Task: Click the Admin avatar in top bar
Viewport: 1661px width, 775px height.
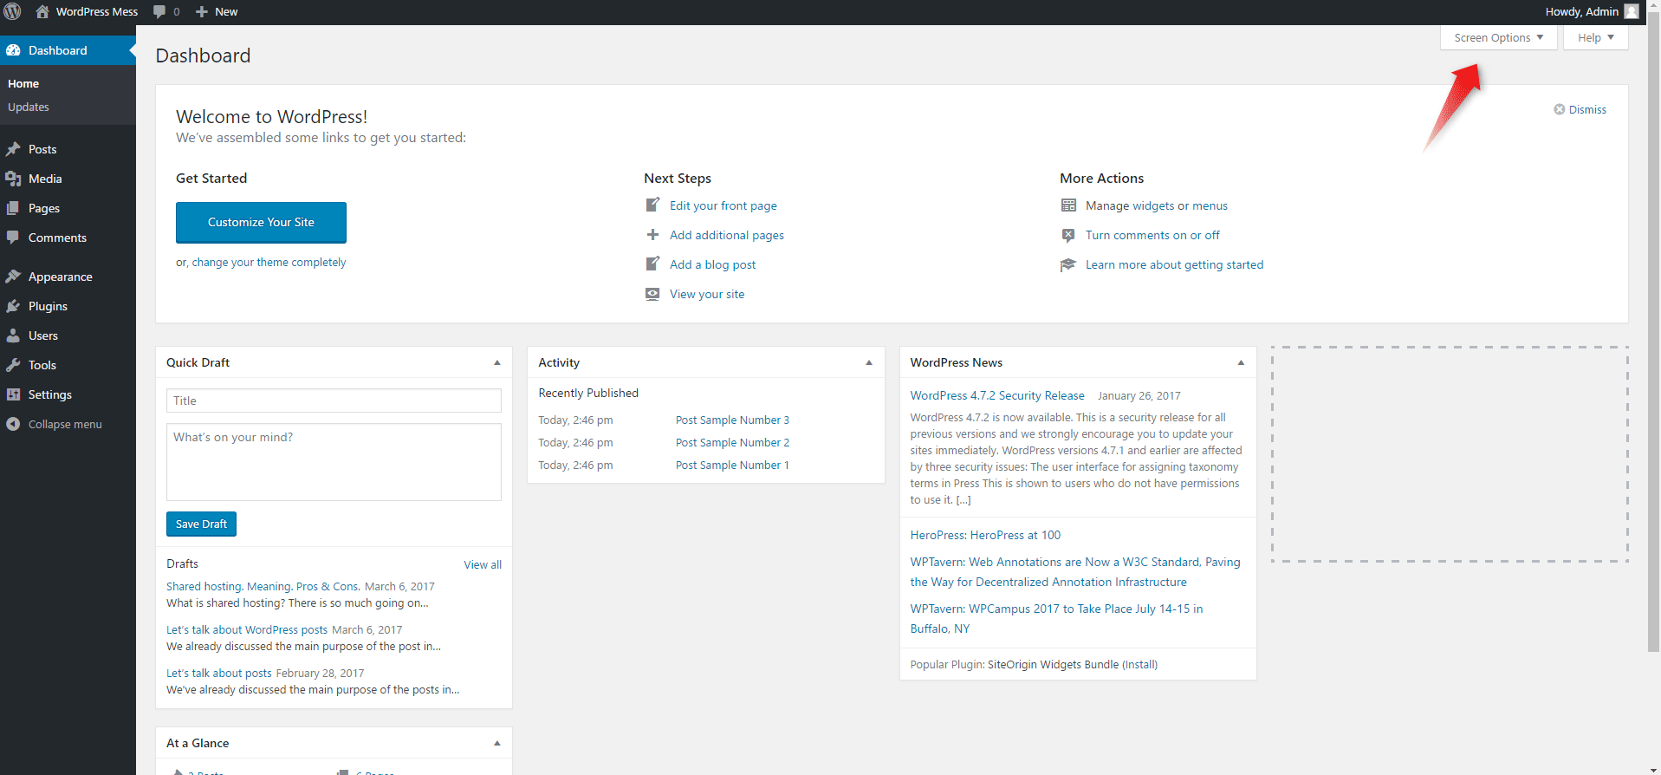Action: click(x=1632, y=12)
